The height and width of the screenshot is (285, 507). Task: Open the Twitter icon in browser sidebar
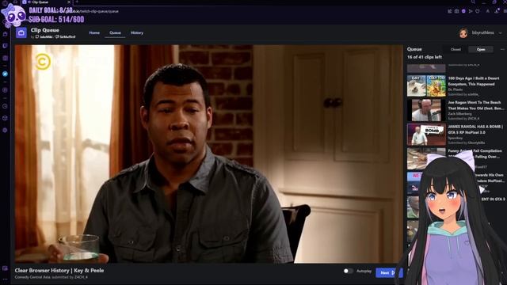click(x=5, y=74)
